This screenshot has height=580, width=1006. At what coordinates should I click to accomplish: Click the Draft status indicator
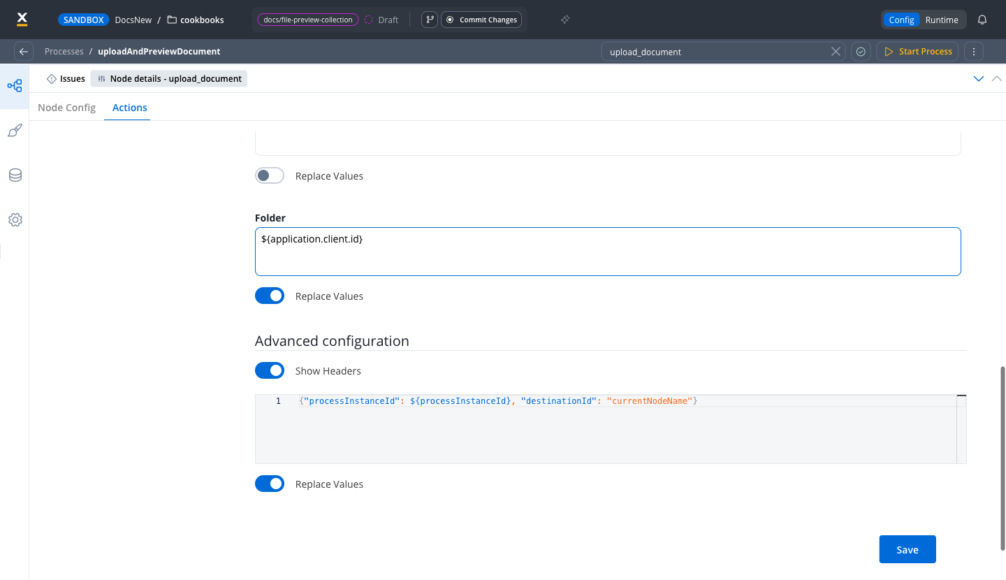(381, 20)
